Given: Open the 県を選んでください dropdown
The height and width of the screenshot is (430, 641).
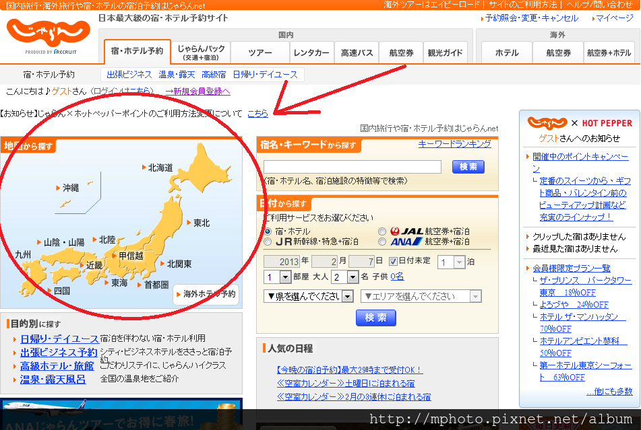Looking at the screenshot, I should coord(307,297).
